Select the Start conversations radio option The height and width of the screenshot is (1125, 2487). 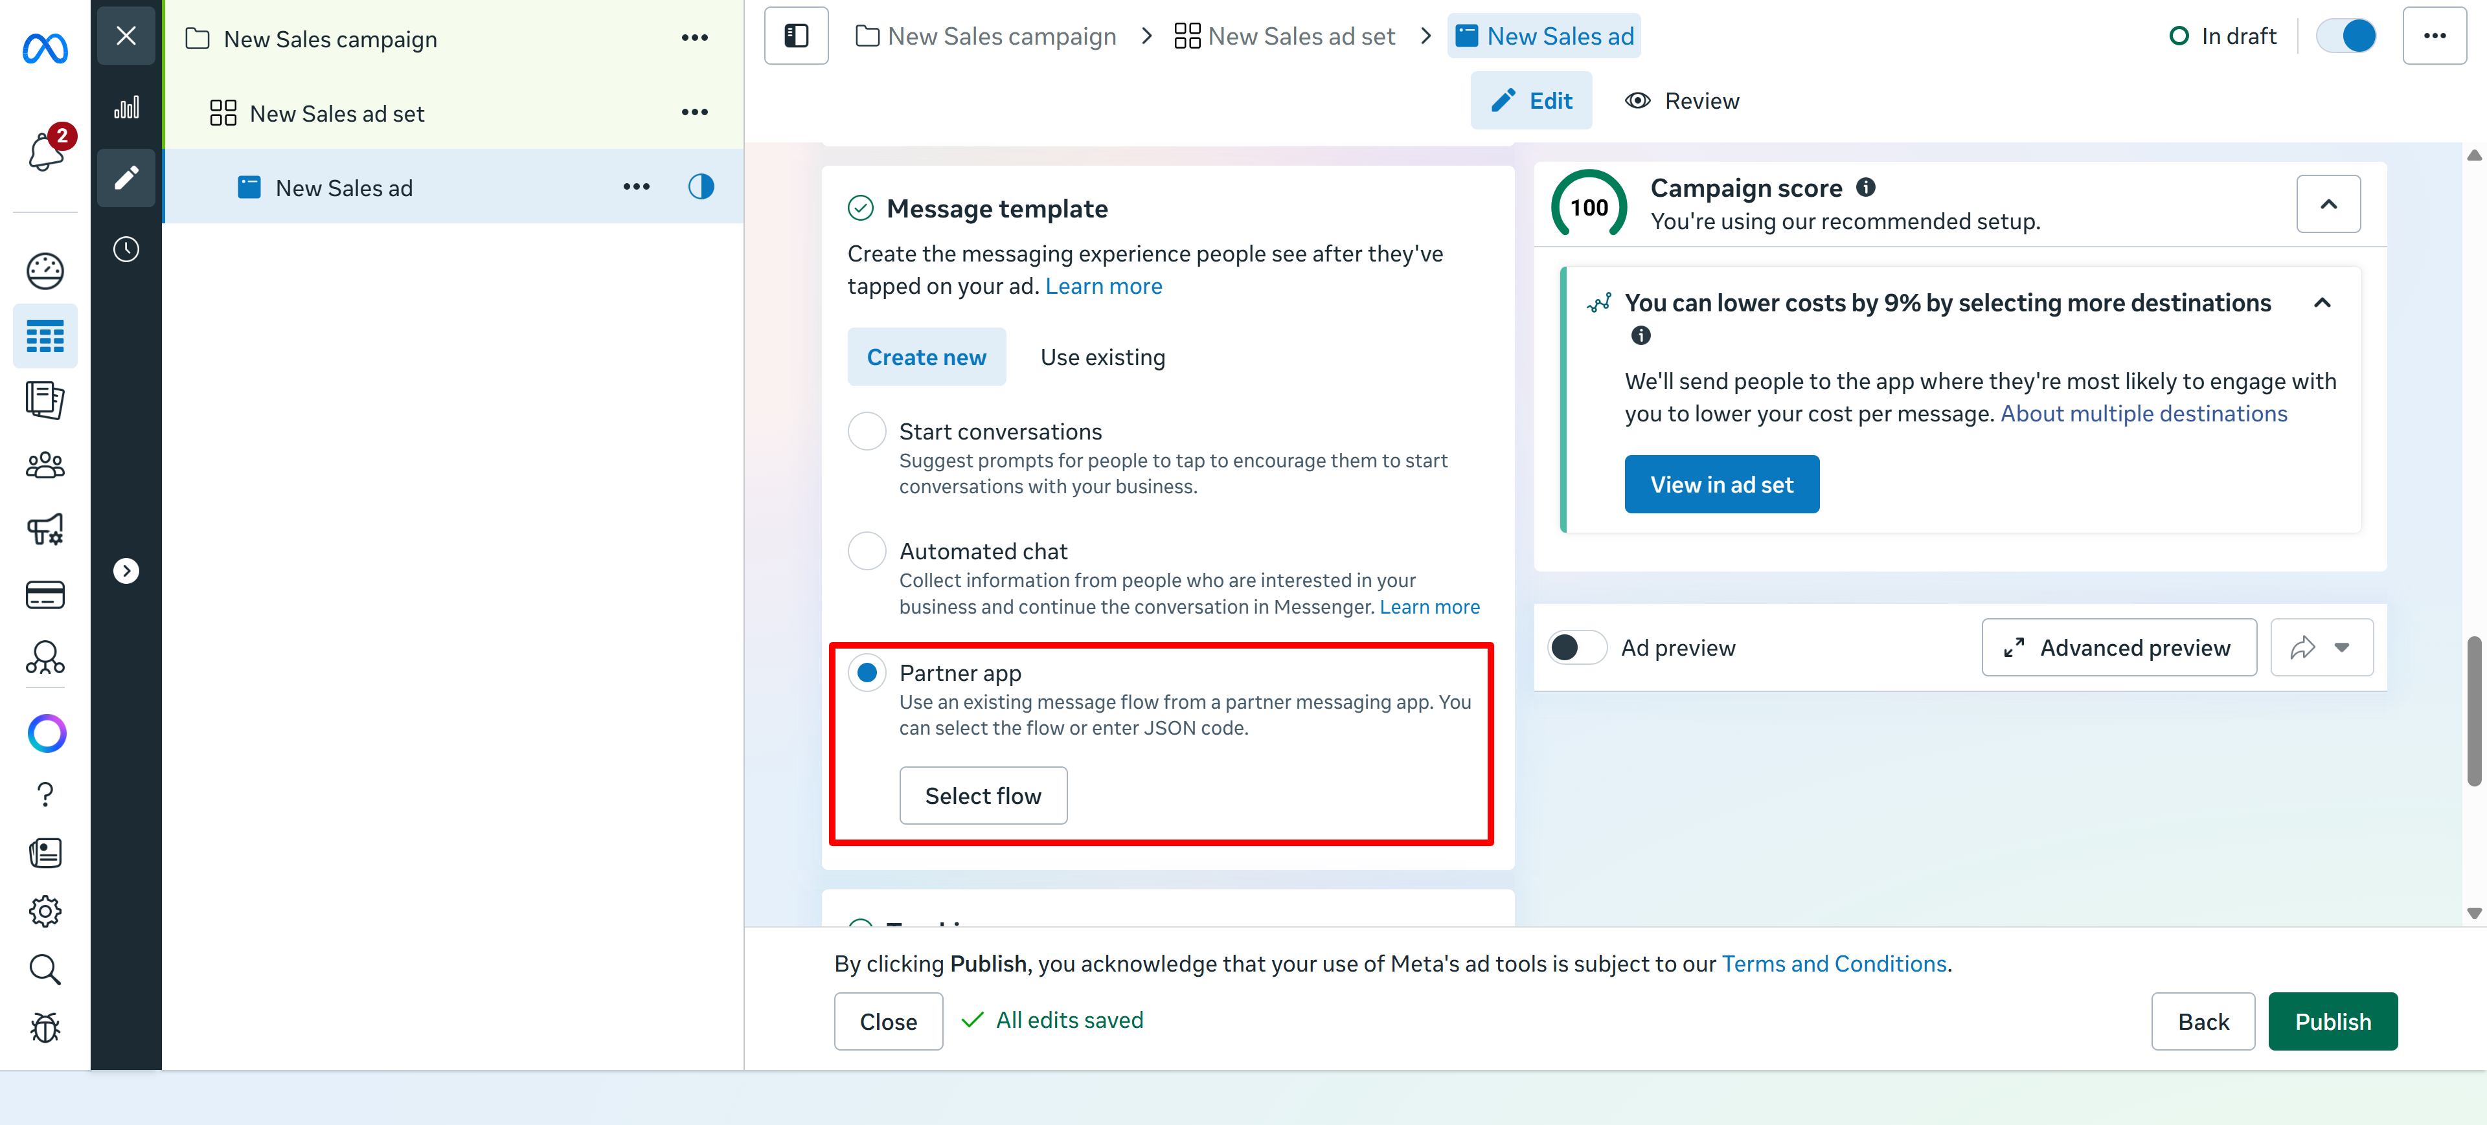867,431
